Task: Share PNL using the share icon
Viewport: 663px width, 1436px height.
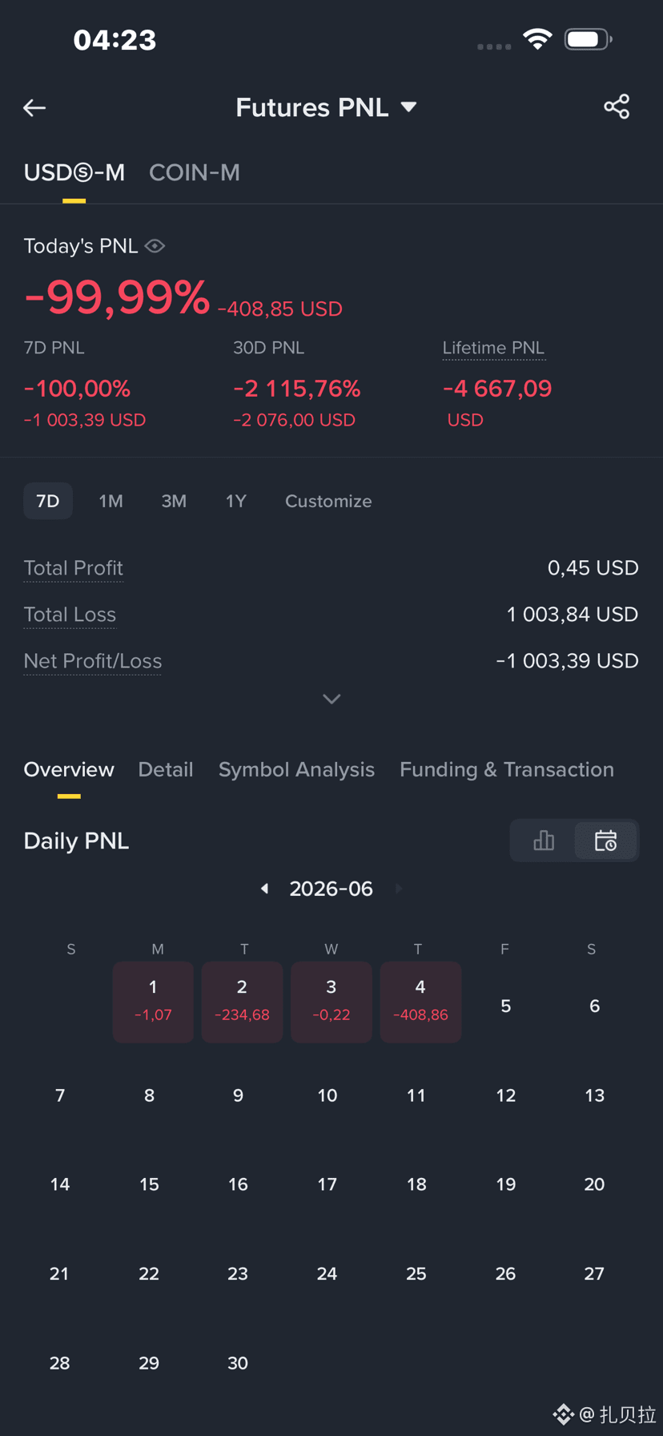Action: tap(617, 107)
